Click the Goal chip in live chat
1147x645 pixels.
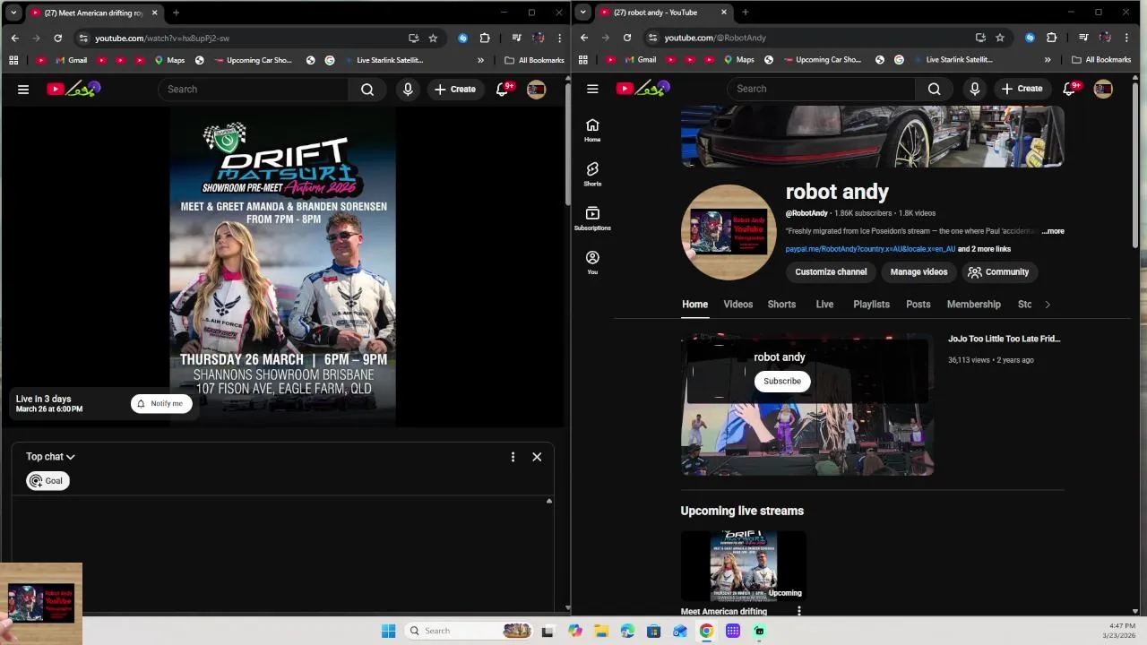coord(47,481)
